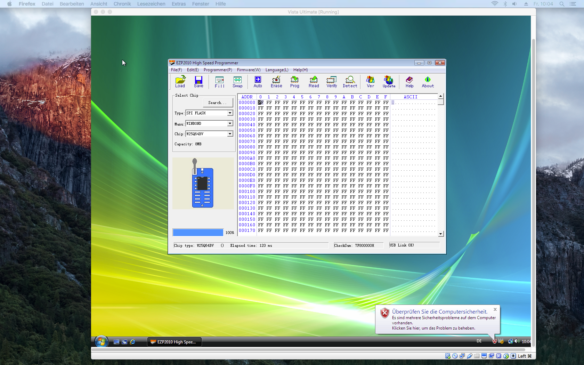Open the Programmer(P) menu
This screenshot has height=365, width=584.
click(x=218, y=70)
